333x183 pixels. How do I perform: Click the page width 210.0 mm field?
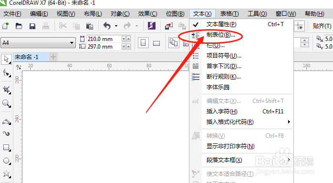point(104,39)
